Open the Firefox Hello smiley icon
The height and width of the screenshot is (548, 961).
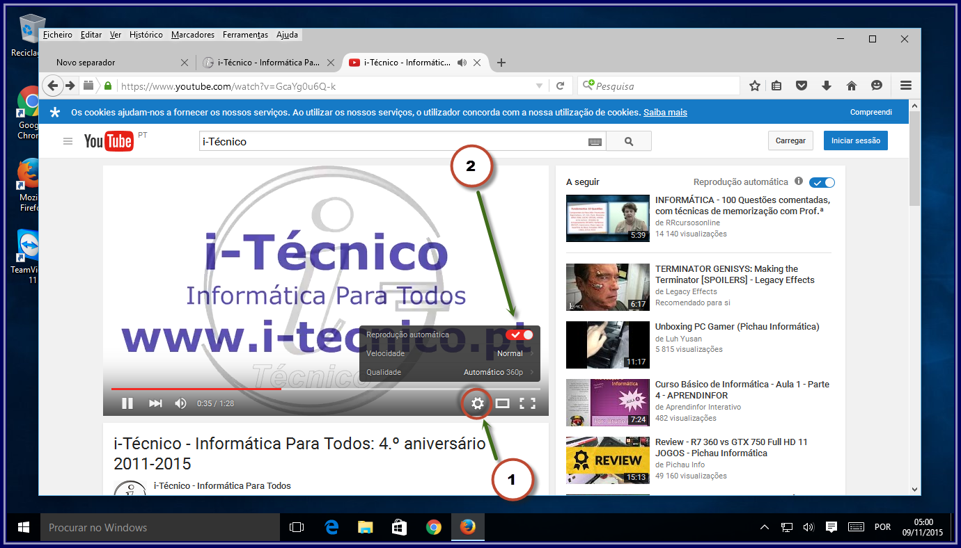(x=877, y=86)
